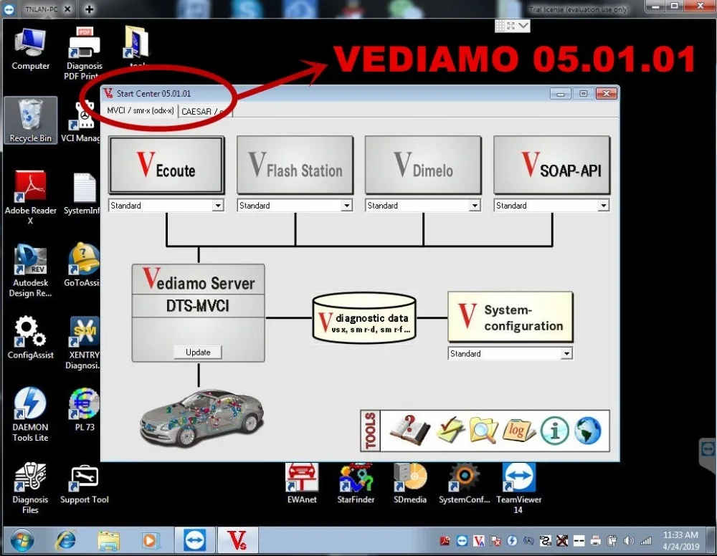Open the info tool icon
Viewport: 717px width, 556px height.
[x=555, y=431]
